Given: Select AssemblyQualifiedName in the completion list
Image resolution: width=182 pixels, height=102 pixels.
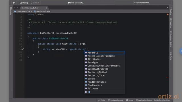Looking at the screenshot, I should click(x=104, y=56).
